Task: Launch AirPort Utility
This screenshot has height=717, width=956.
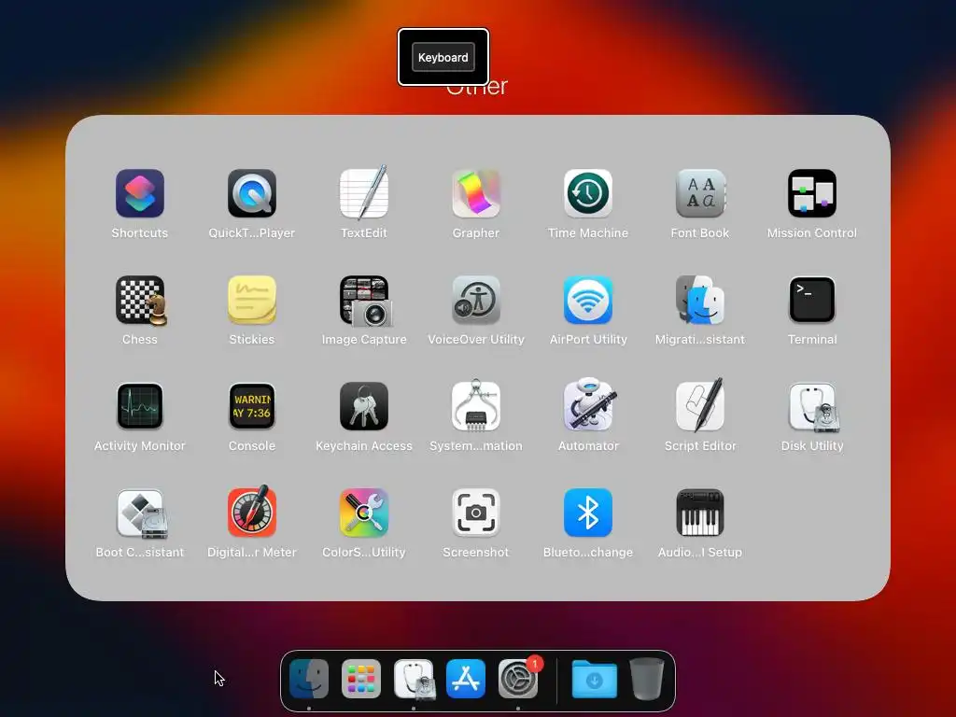Action: pyautogui.click(x=588, y=300)
